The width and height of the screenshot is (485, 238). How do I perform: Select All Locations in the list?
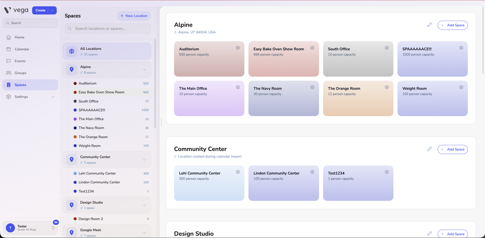pyautogui.click(x=107, y=51)
